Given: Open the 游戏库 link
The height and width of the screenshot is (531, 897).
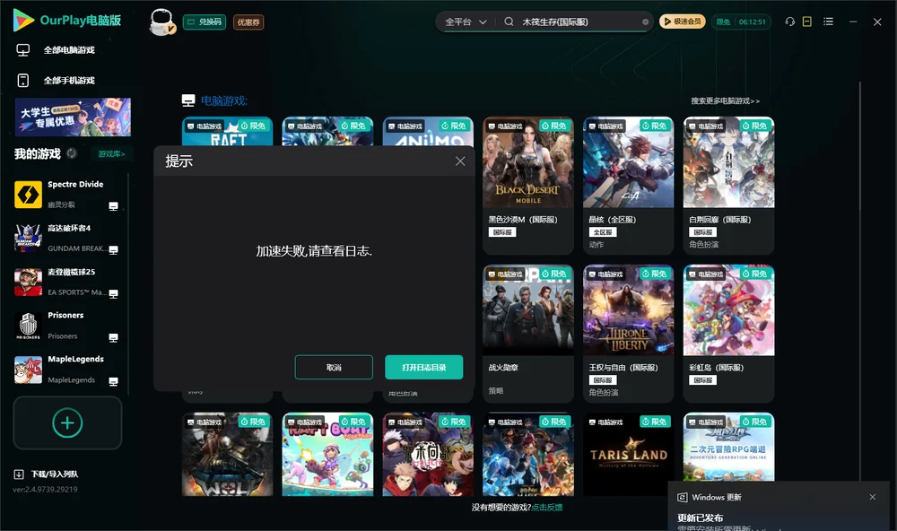Looking at the screenshot, I should pyautogui.click(x=111, y=153).
